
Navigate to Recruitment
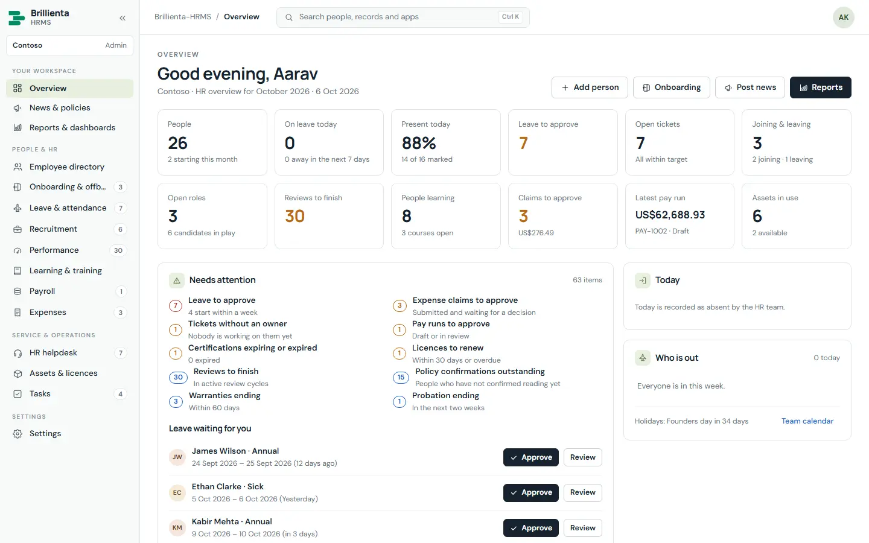point(69,229)
